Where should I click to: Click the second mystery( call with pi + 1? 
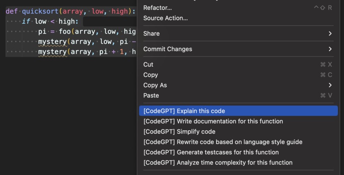pyautogui.click(x=54, y=52)
